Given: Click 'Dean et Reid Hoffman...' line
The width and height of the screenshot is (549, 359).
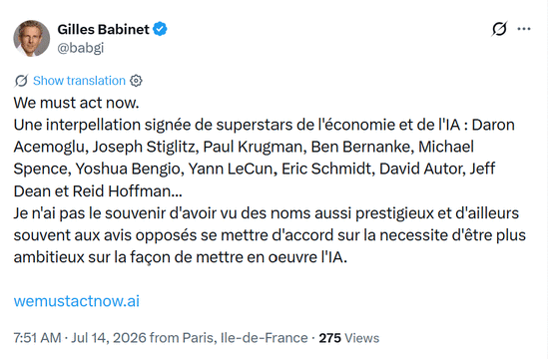Looking at the screenshot, I should coord(98,191).
